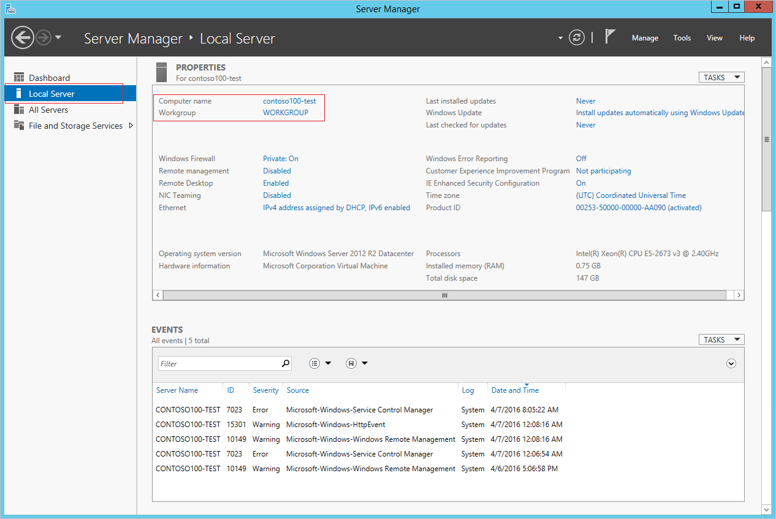
Task: Click the File and Storage Services icon
Action: coord(18,126)
